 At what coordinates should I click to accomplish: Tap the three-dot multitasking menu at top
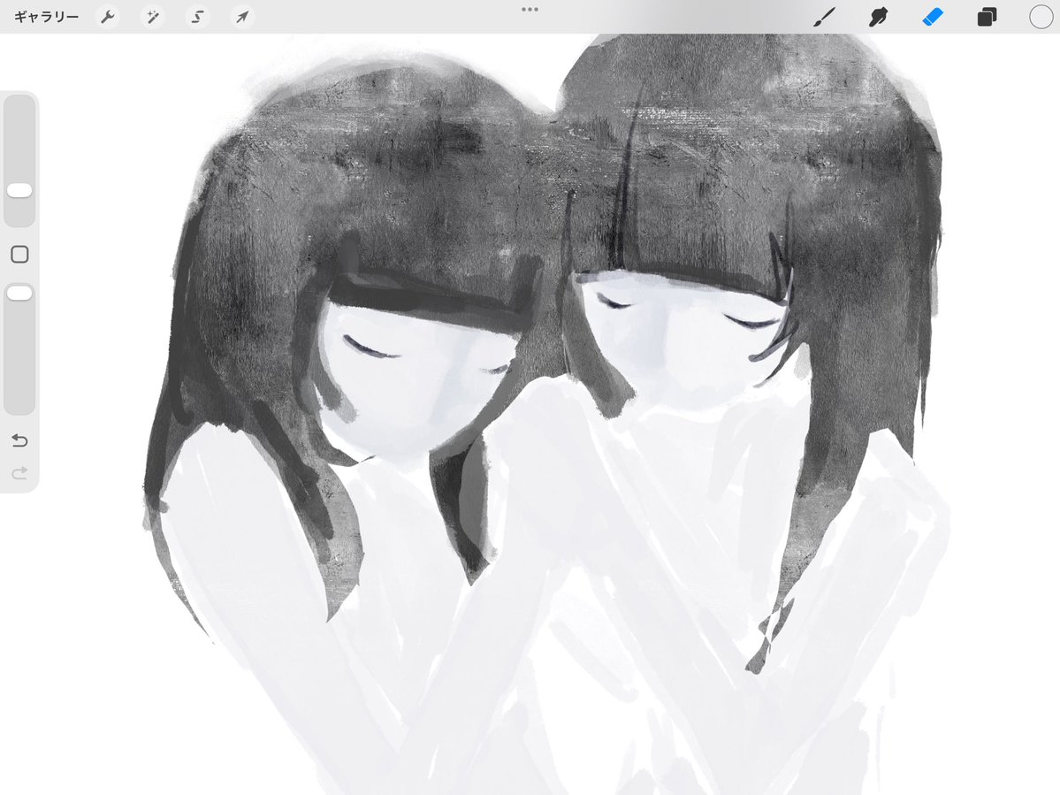530,10
